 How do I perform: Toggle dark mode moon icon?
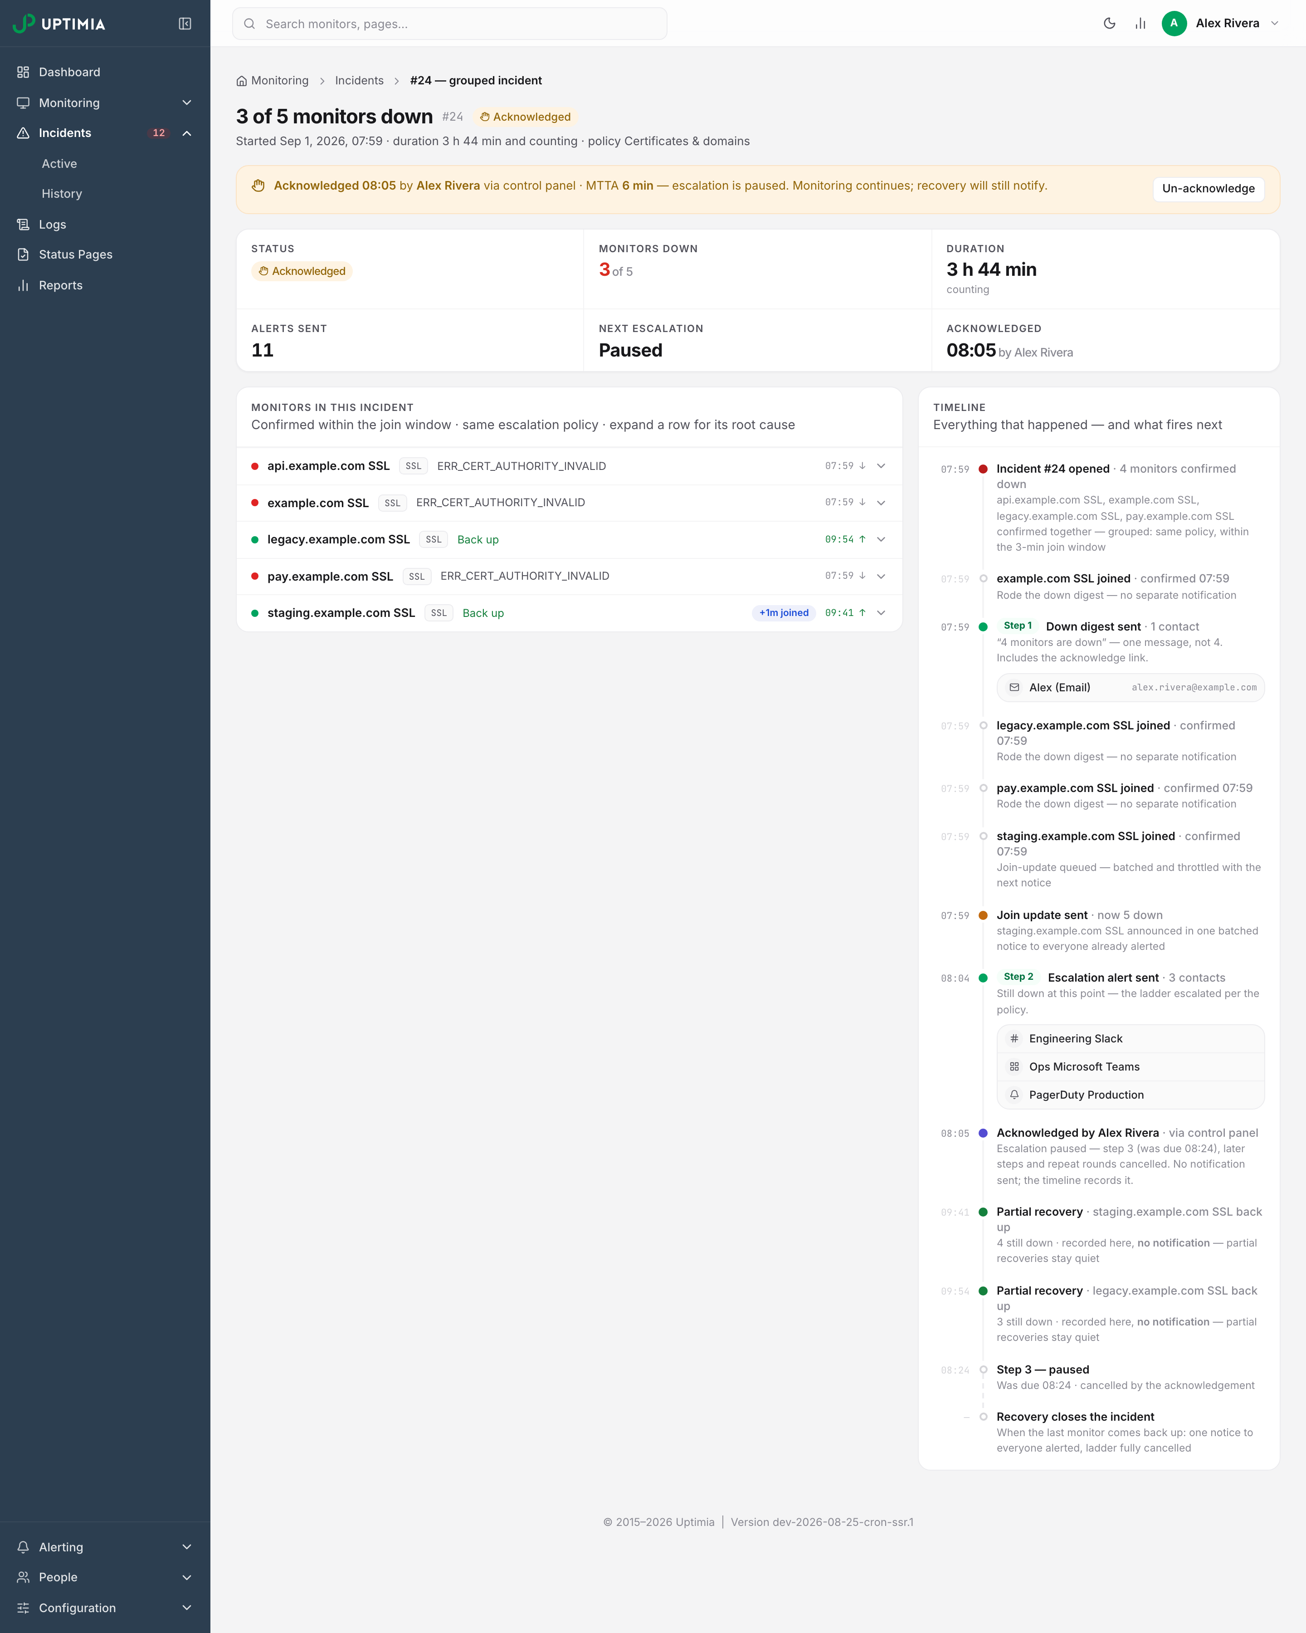(x=1109, y=24)
